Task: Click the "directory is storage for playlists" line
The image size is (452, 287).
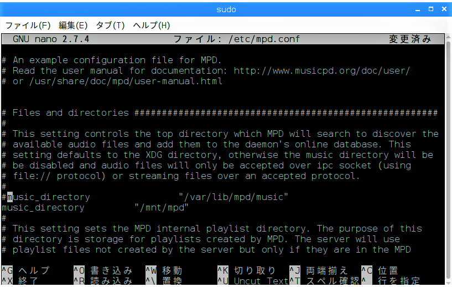Action: [201, 239]
